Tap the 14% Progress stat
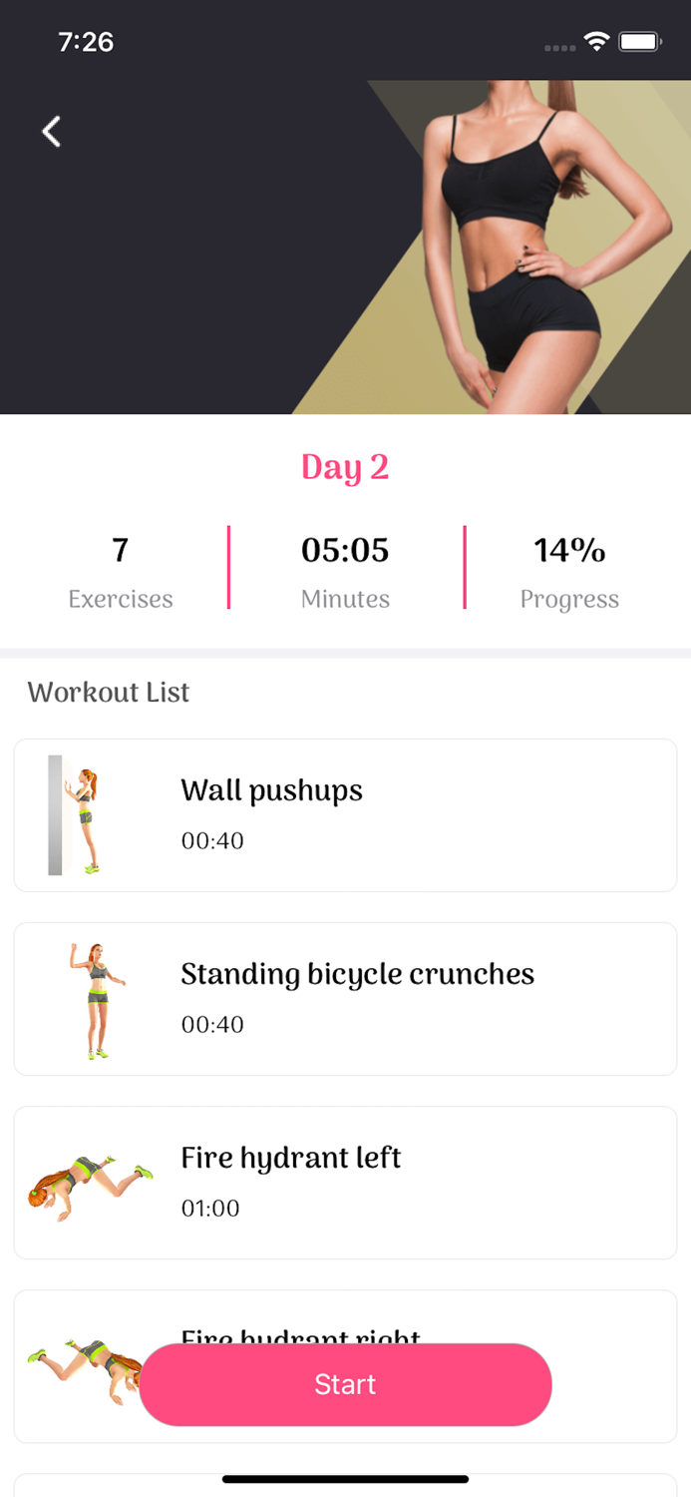The width and height of the screenshot is (691, 1497). tap(569, 571)
